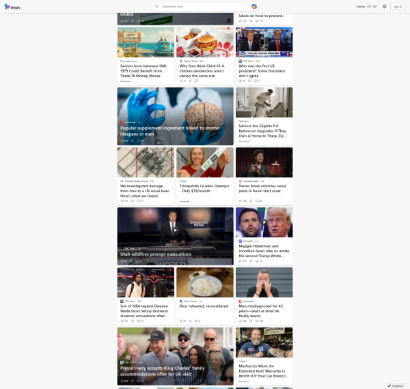Open the Fairfax weather widget
This screenshot has width=410, height=389.
[x=367, y=7]
